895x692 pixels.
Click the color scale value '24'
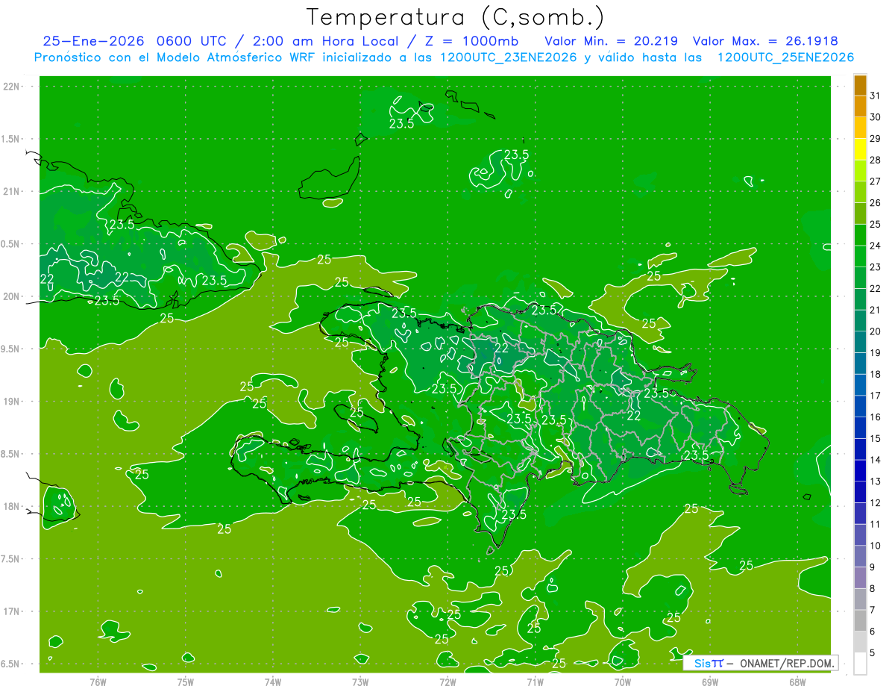pyautogui.click(x=876, y=246)
